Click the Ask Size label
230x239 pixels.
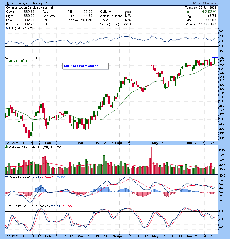pyautogui.click(x=49, y=16)
